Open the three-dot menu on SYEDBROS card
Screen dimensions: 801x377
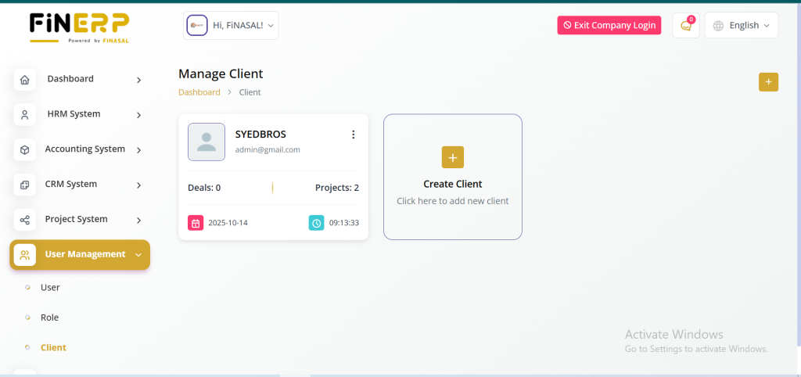pos(353,135)
